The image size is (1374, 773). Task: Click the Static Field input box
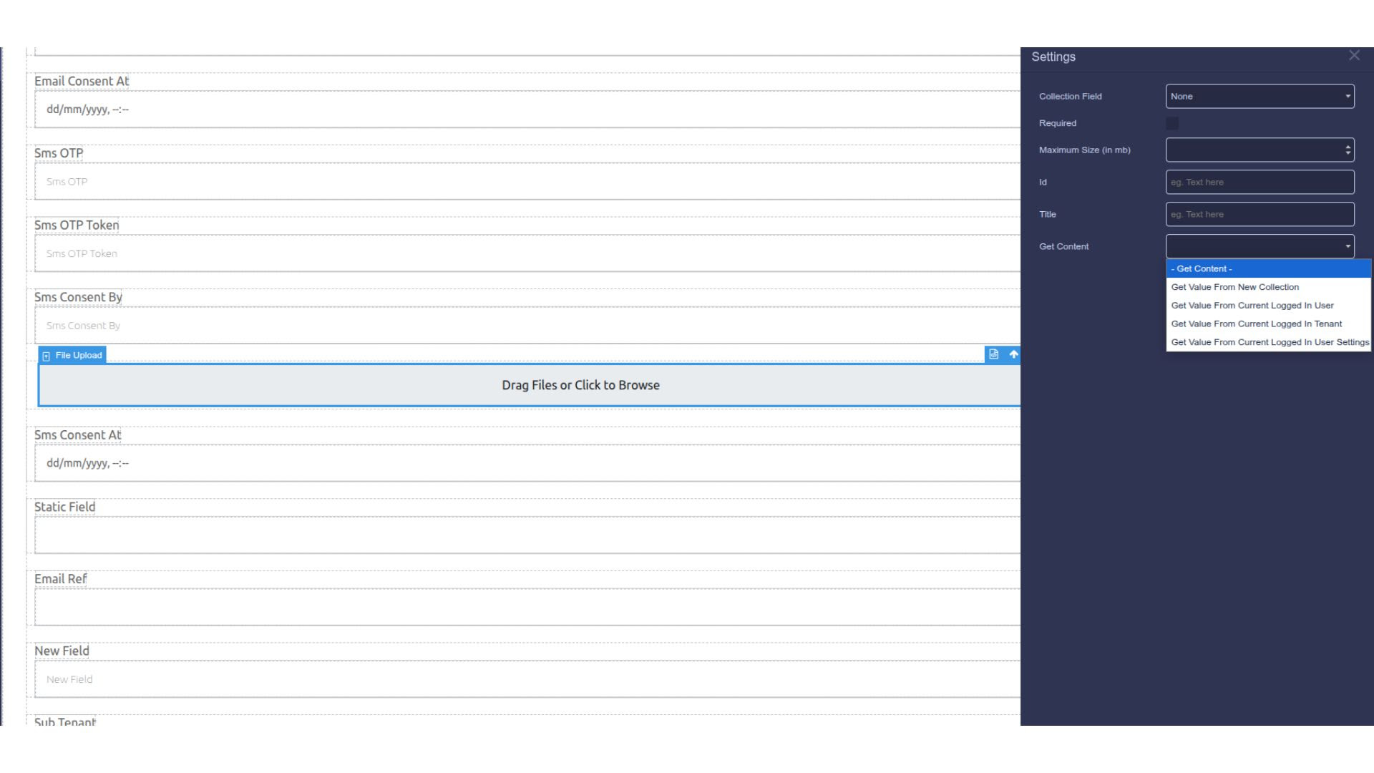coord(527,535)
